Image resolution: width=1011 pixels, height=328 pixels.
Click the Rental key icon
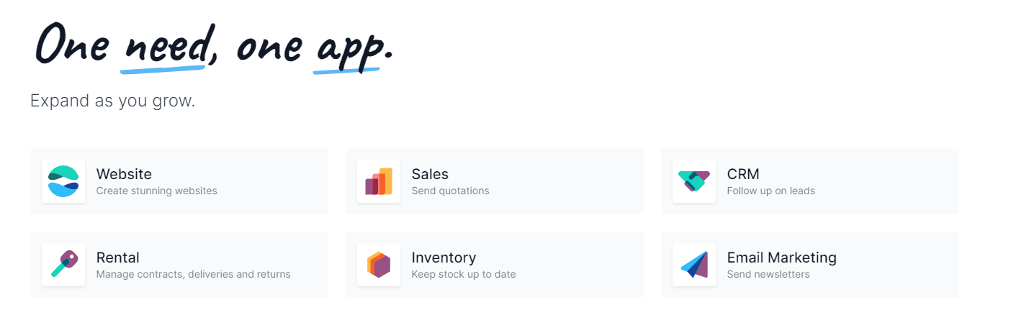point(63,265)
